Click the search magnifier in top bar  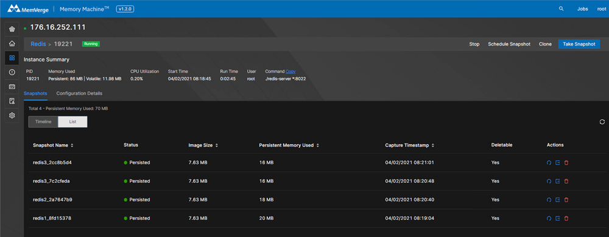pos(561,9)
